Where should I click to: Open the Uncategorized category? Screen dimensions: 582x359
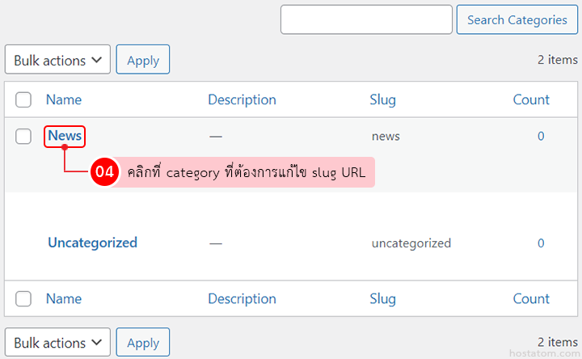[x=92, y=243]
